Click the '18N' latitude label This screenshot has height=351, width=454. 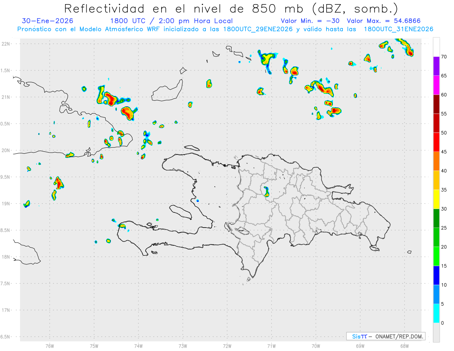point(6,257)
